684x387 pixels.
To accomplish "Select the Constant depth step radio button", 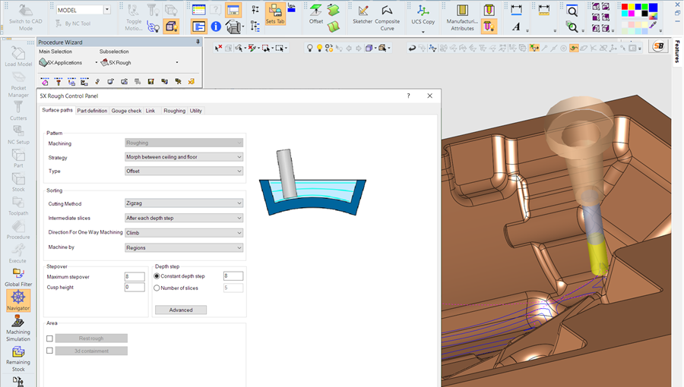I will (x=157, y=276).
